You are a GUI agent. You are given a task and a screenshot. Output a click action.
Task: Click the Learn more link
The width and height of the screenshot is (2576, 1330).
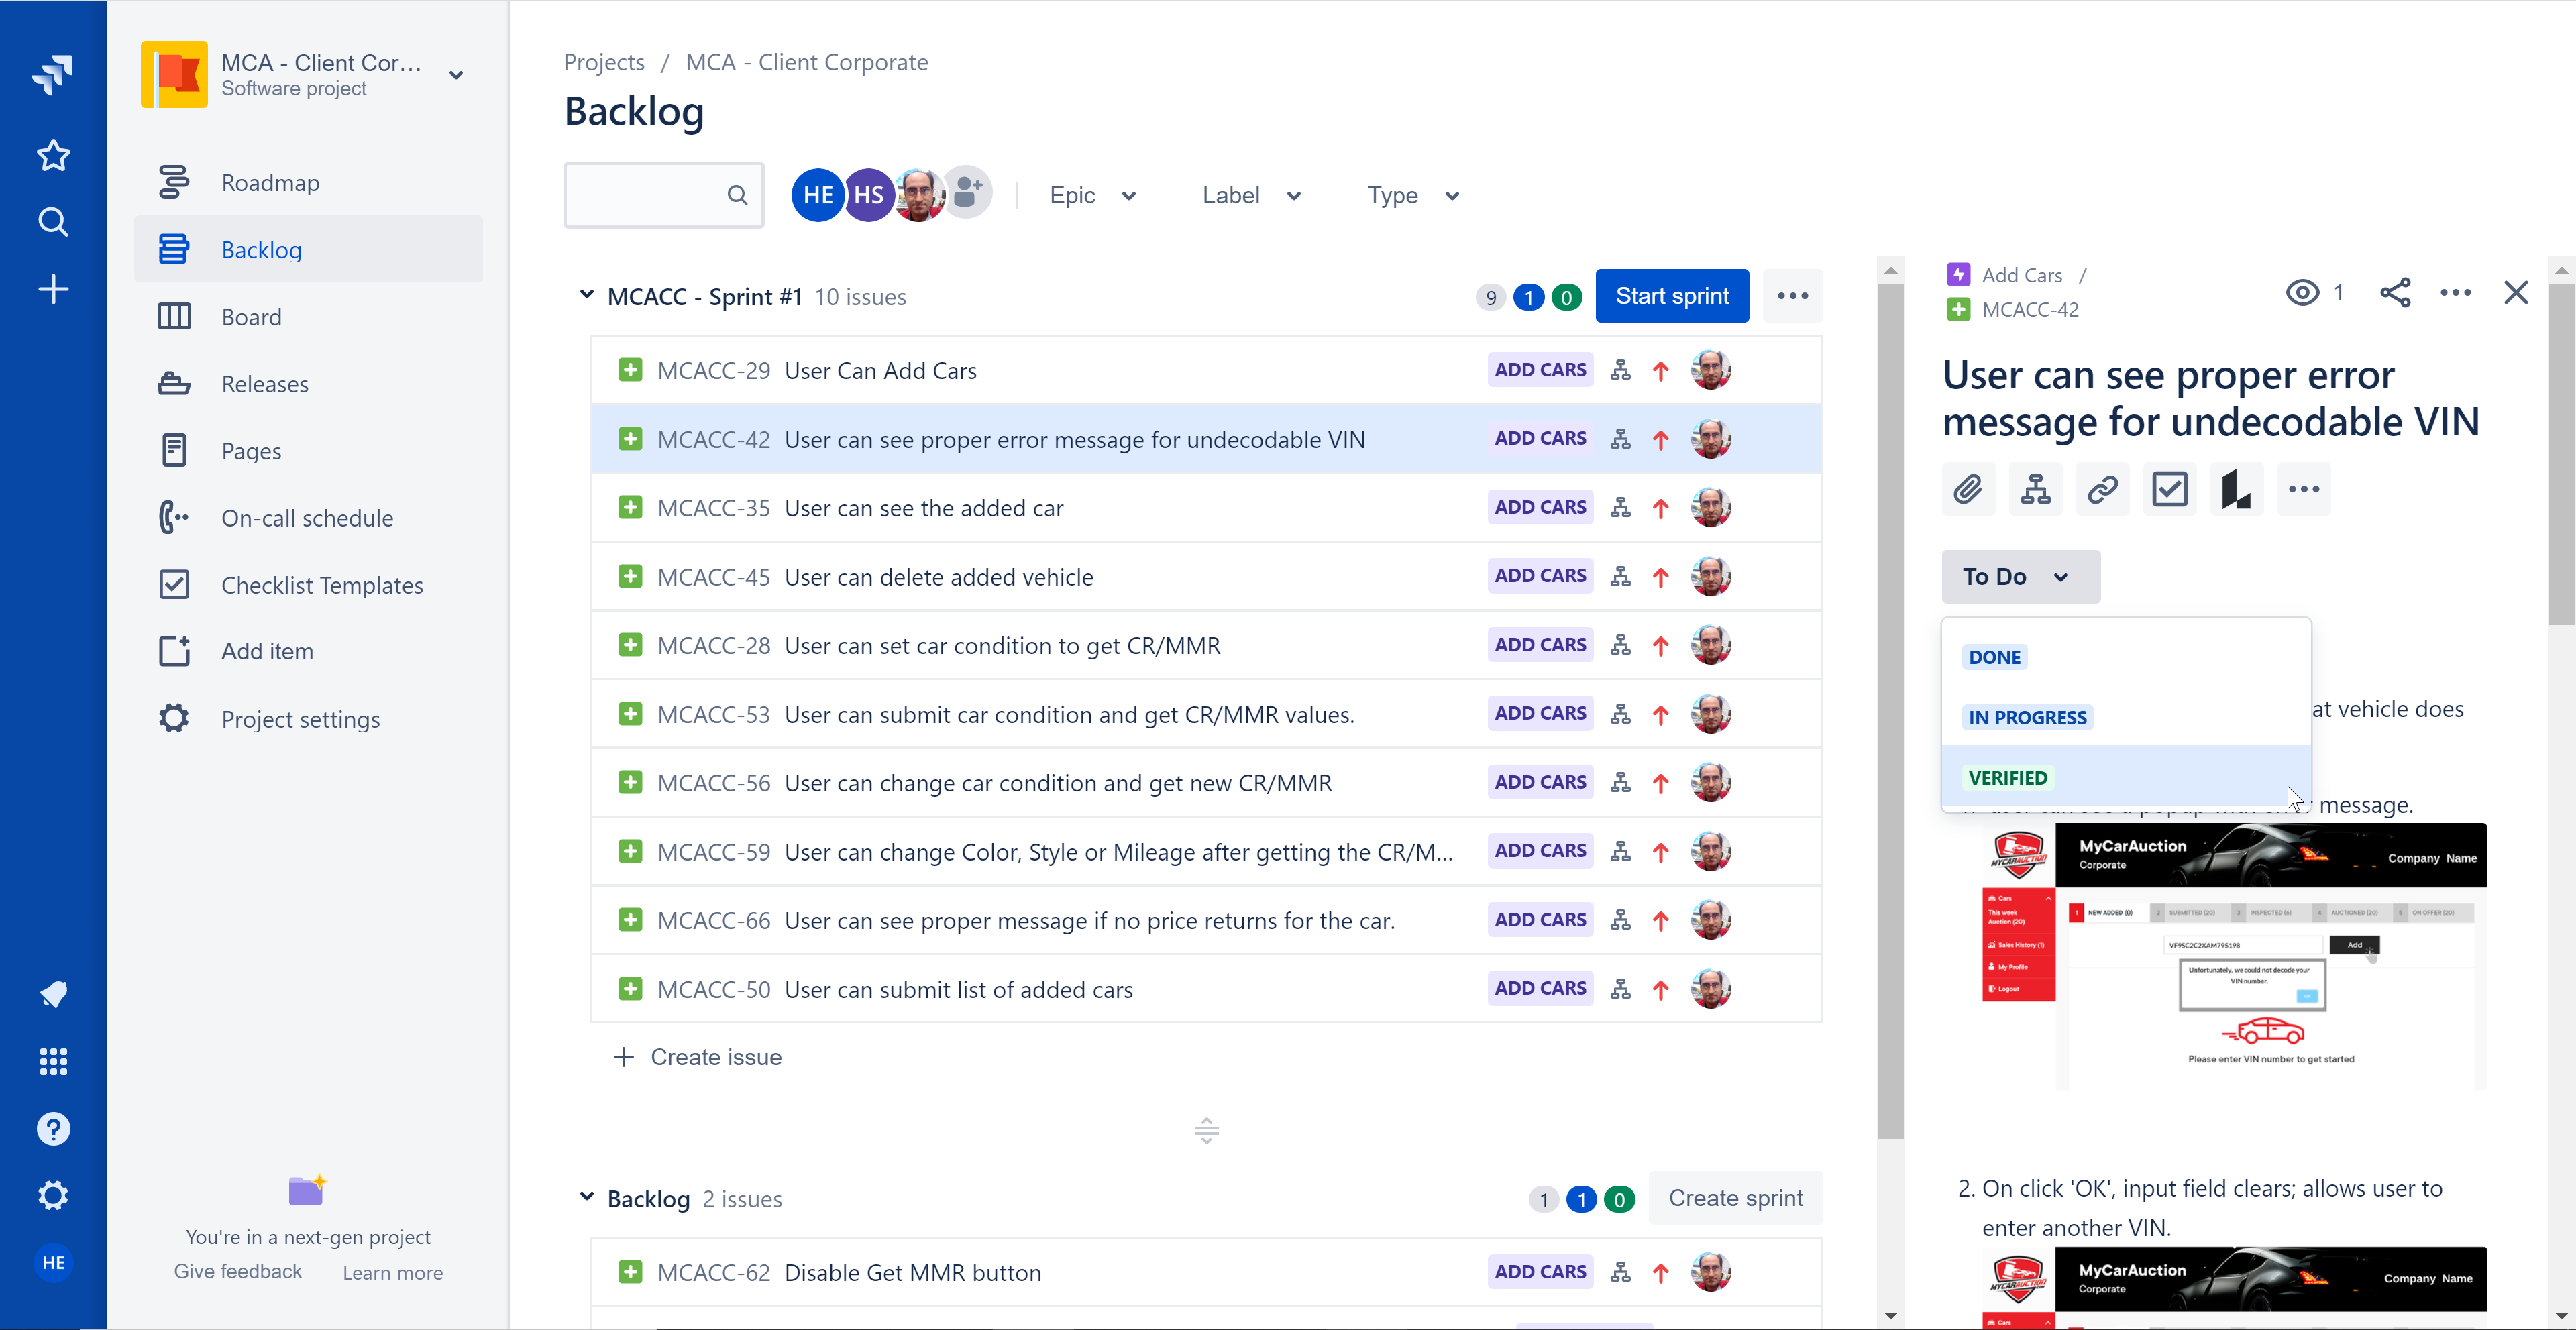[392, 1273]
